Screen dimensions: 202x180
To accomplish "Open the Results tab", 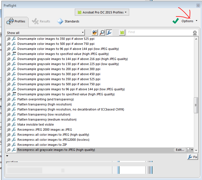I will point(41,21).
